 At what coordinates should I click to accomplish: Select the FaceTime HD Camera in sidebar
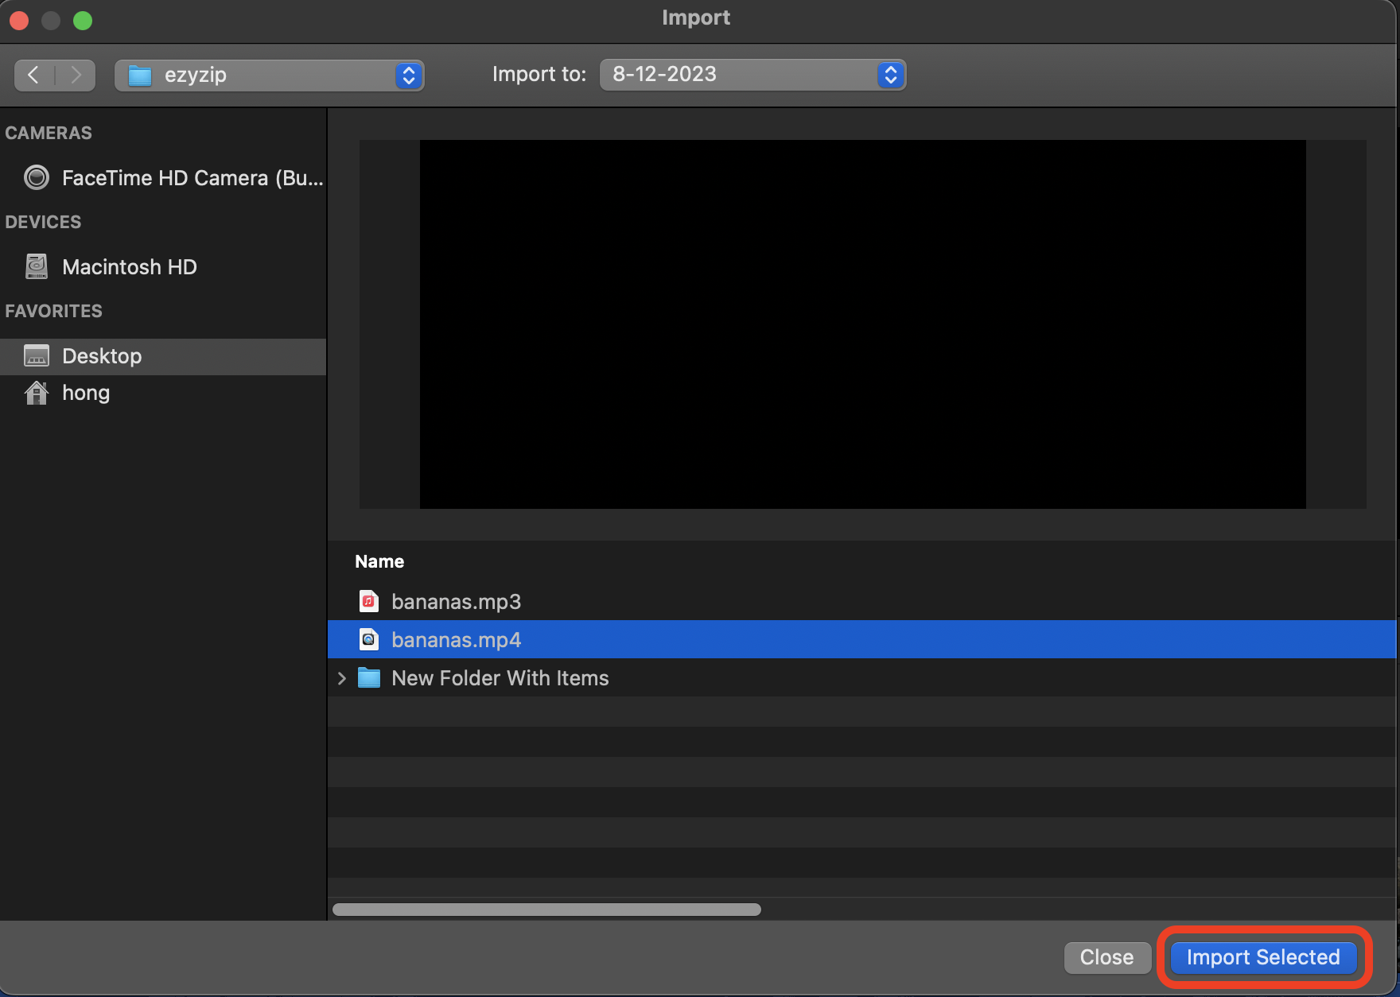point(193,177)
